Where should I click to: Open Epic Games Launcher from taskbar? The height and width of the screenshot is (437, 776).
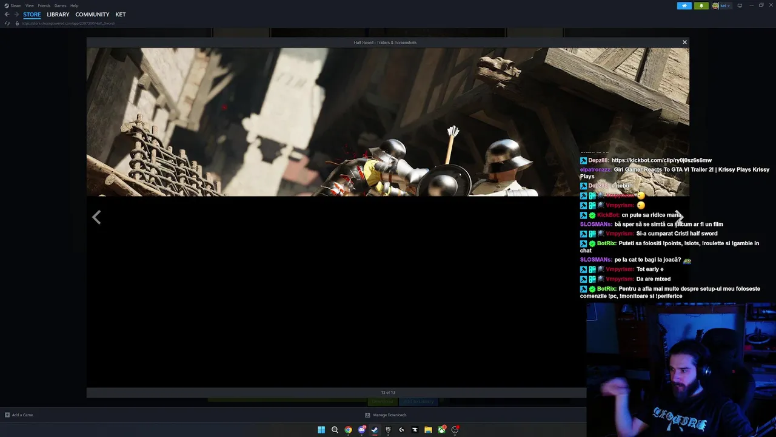pyautogui.click(x=388, y=430)
